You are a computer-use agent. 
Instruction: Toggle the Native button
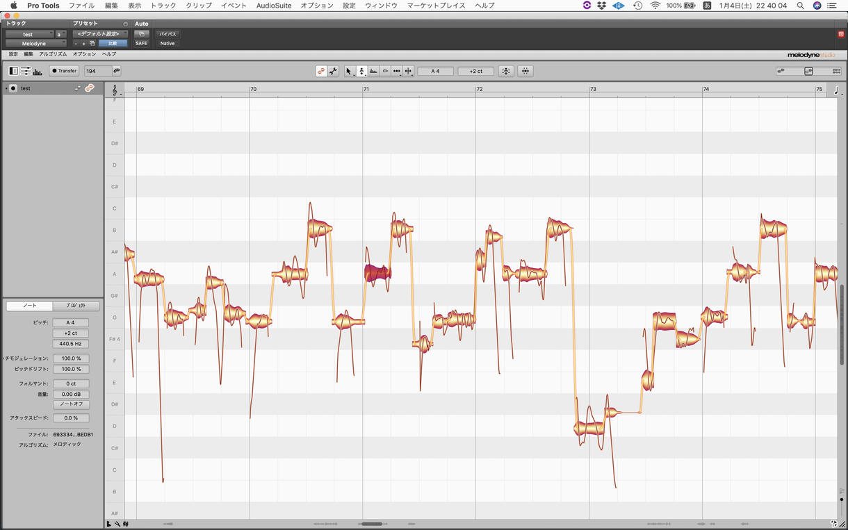click(168, 43)
